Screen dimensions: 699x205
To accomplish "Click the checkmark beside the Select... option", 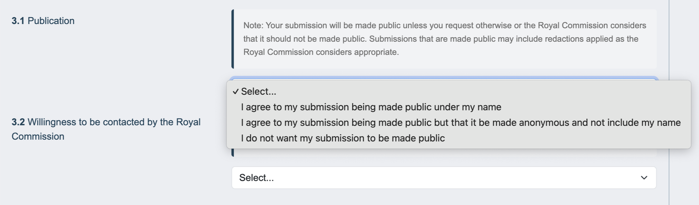I will point(236,92).
